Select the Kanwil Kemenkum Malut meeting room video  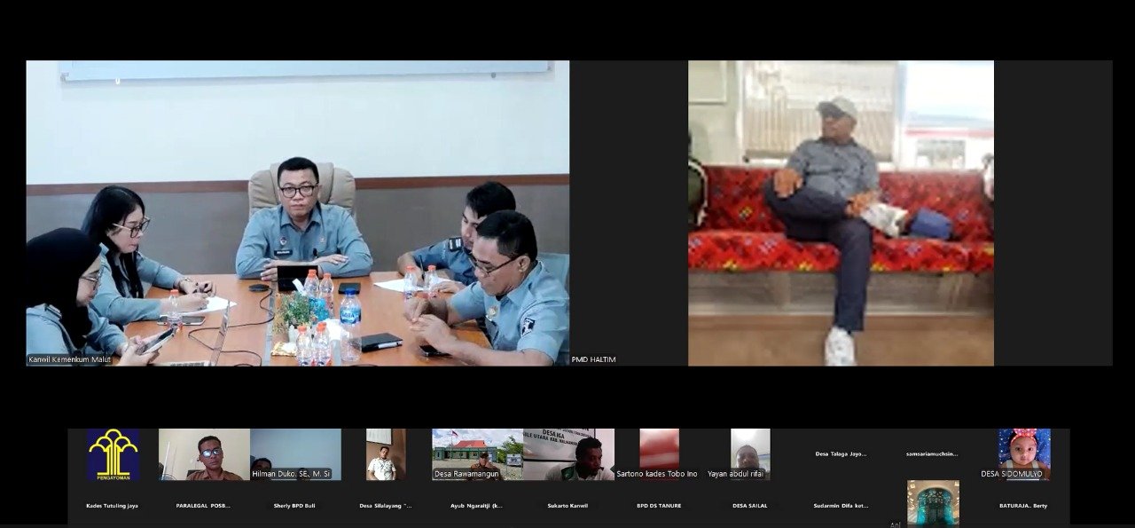coord(298,213)
